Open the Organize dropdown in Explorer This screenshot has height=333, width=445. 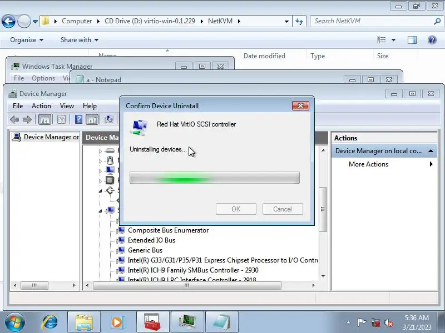coord(27,40)
